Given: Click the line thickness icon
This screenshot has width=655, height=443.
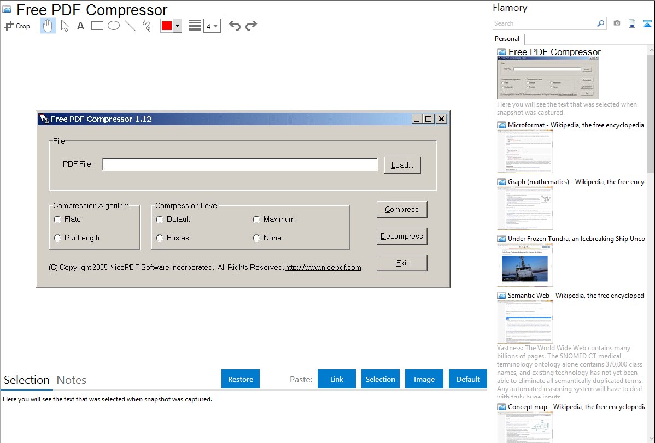Looking at the screenshot, I should (x=195, y=26).
